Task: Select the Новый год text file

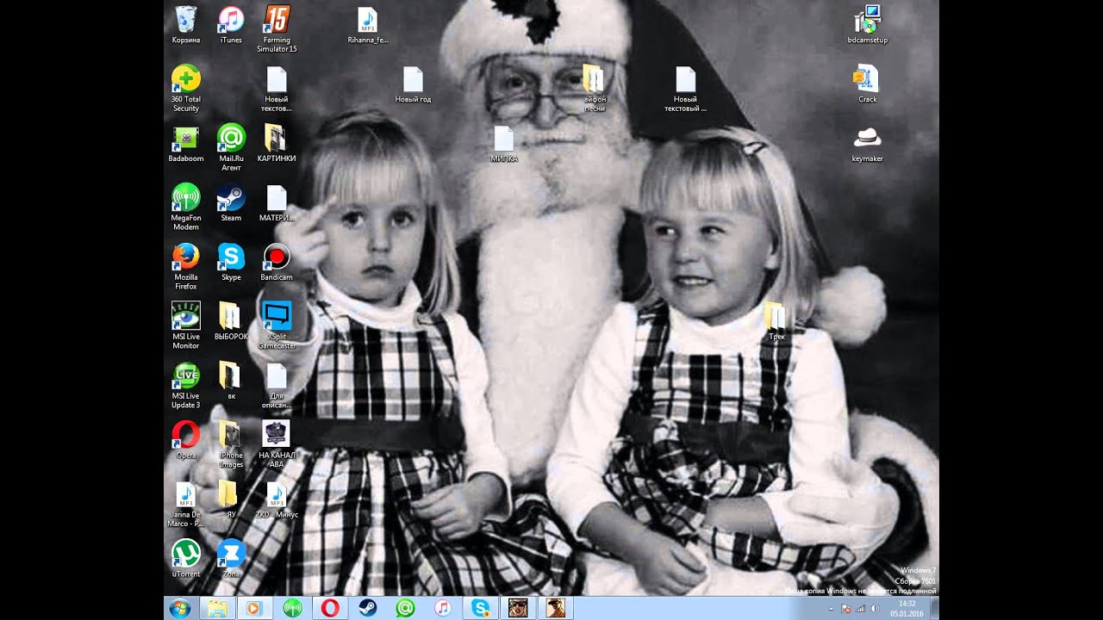Action: point(413,84)
